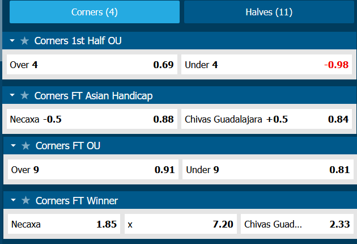This screenshot has height=244, width=357.
Task: Bet on Over 4 at 0.69
Action: 91,65
